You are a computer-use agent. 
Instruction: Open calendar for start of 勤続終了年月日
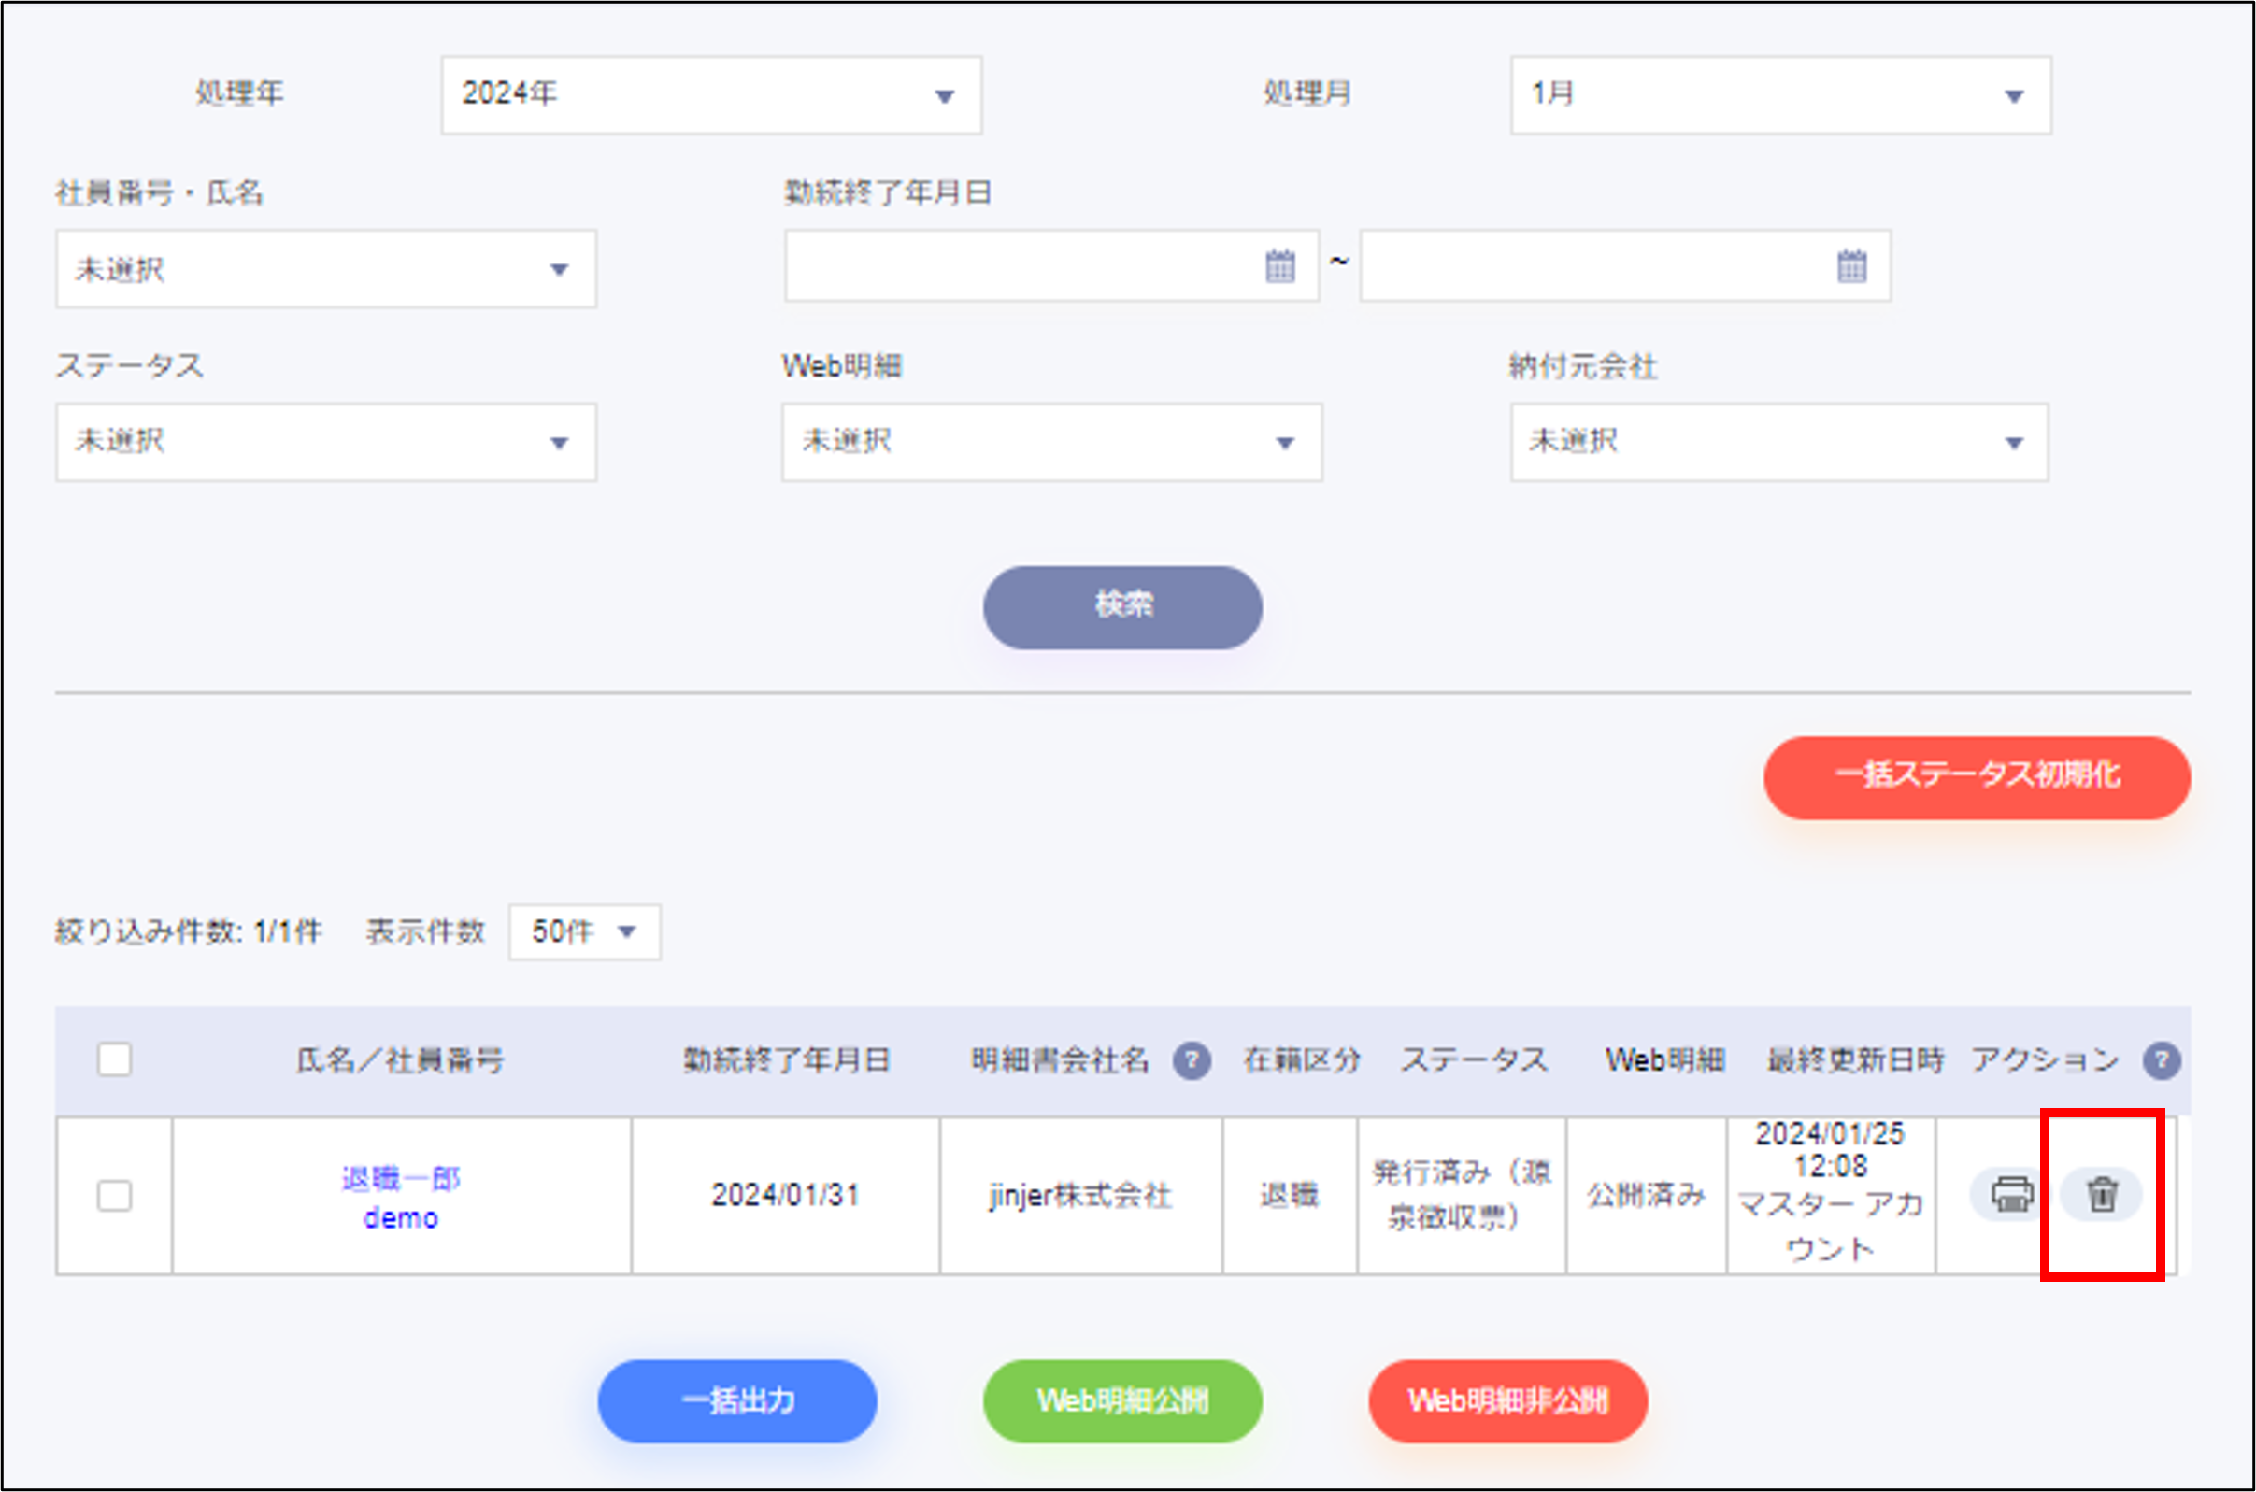[1279, 266]
